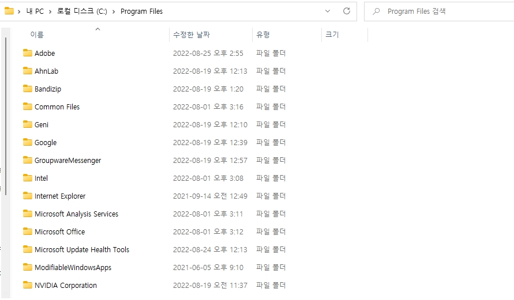Sort by 수정한 날짜 column header
The width and height of the screenshot is (514, 300).
pyautogui.click(x=192, y=35)
